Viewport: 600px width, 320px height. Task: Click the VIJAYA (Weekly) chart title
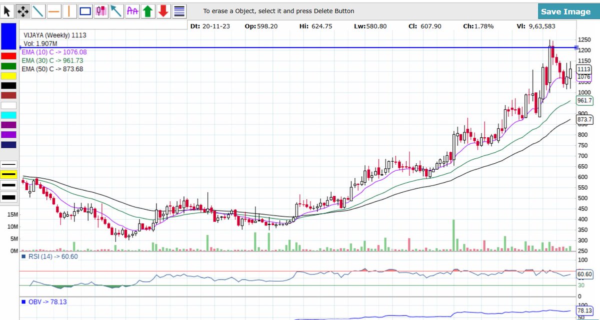click(55, 35)
